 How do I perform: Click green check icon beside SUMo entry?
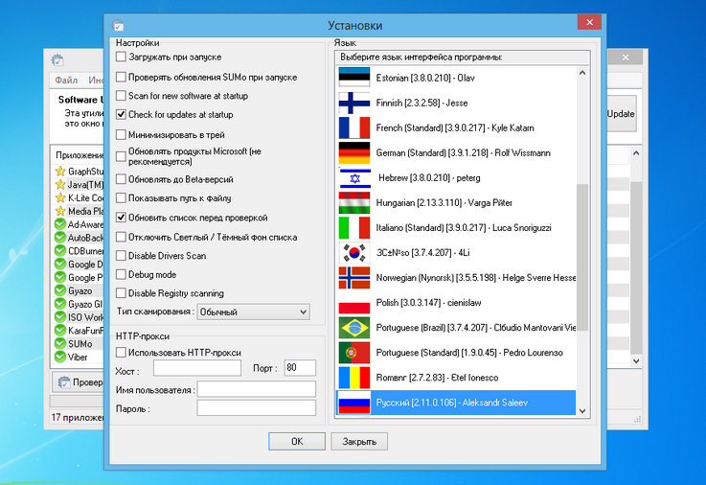(60, 343)
